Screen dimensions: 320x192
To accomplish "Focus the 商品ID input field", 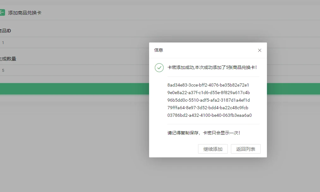I will pyautogui.click(x=73, y=42).
